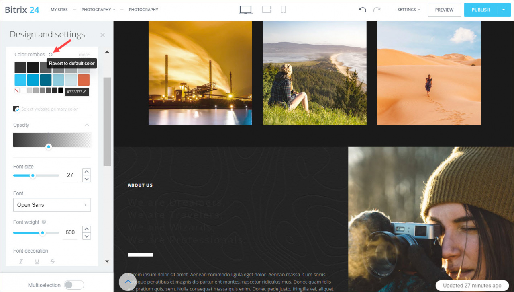Go to My Sites
This screenshot has height=292, width=514.
[x=59, y=10]
